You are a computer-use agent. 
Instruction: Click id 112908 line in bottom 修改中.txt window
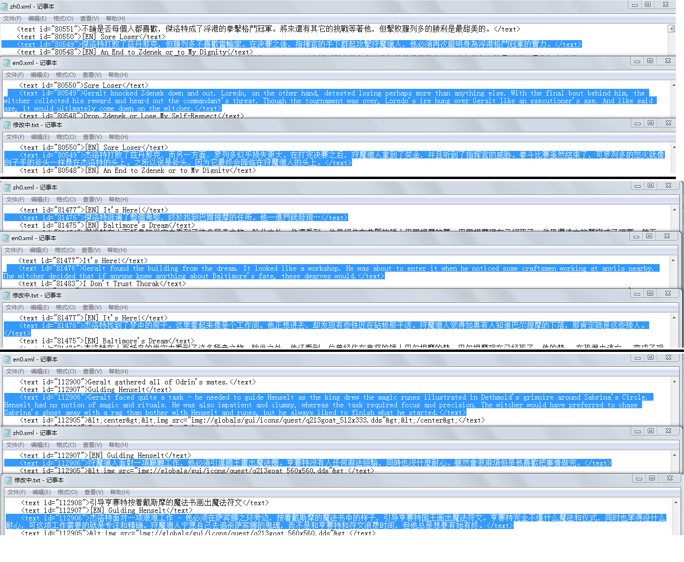coord(145,503)
